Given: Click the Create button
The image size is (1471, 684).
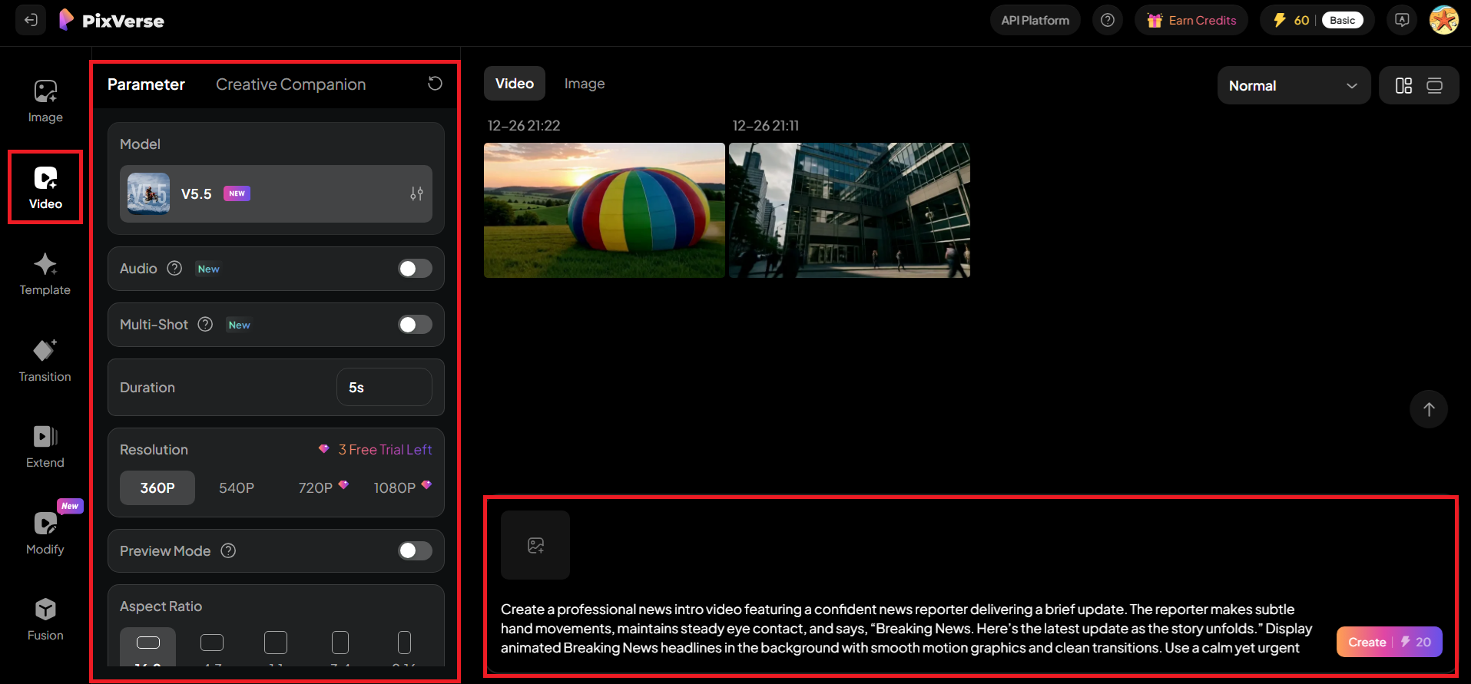Looking at the screenshot, I should pyautogui.click(x=1389, y=642).
